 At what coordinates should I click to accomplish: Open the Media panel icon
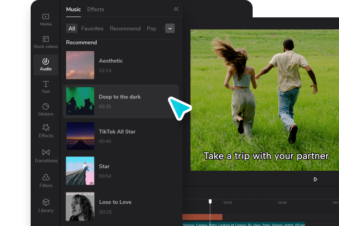[x=46, y=20]
